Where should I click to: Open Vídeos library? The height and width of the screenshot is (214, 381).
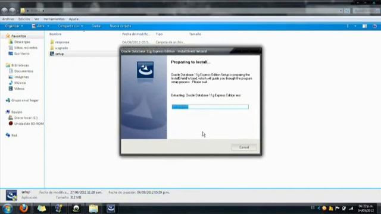coord(19,89)
